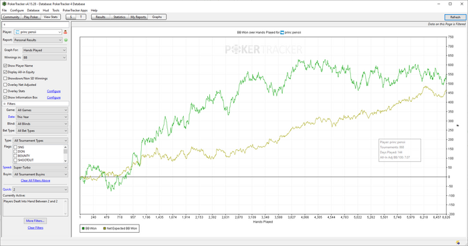The width and height of the screenshot is (468, 246).
Task: Open the Speed dropdown showing Super-Turbo
Action: [x=41, y=167]
